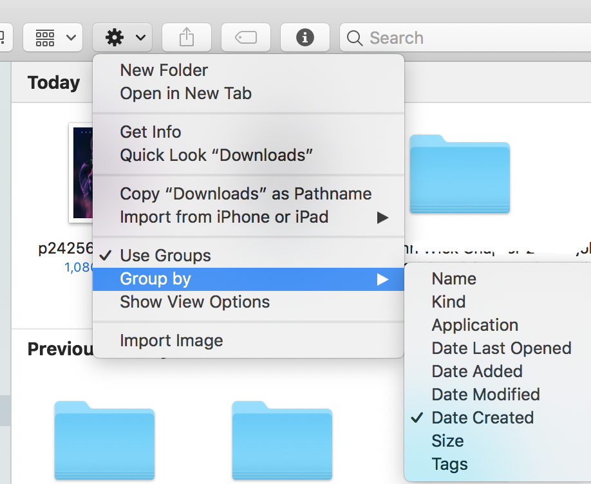Group by Kind in the submenu
This screenshot has height=484, width=591.
pyautogui.click(x=498, y=302)
